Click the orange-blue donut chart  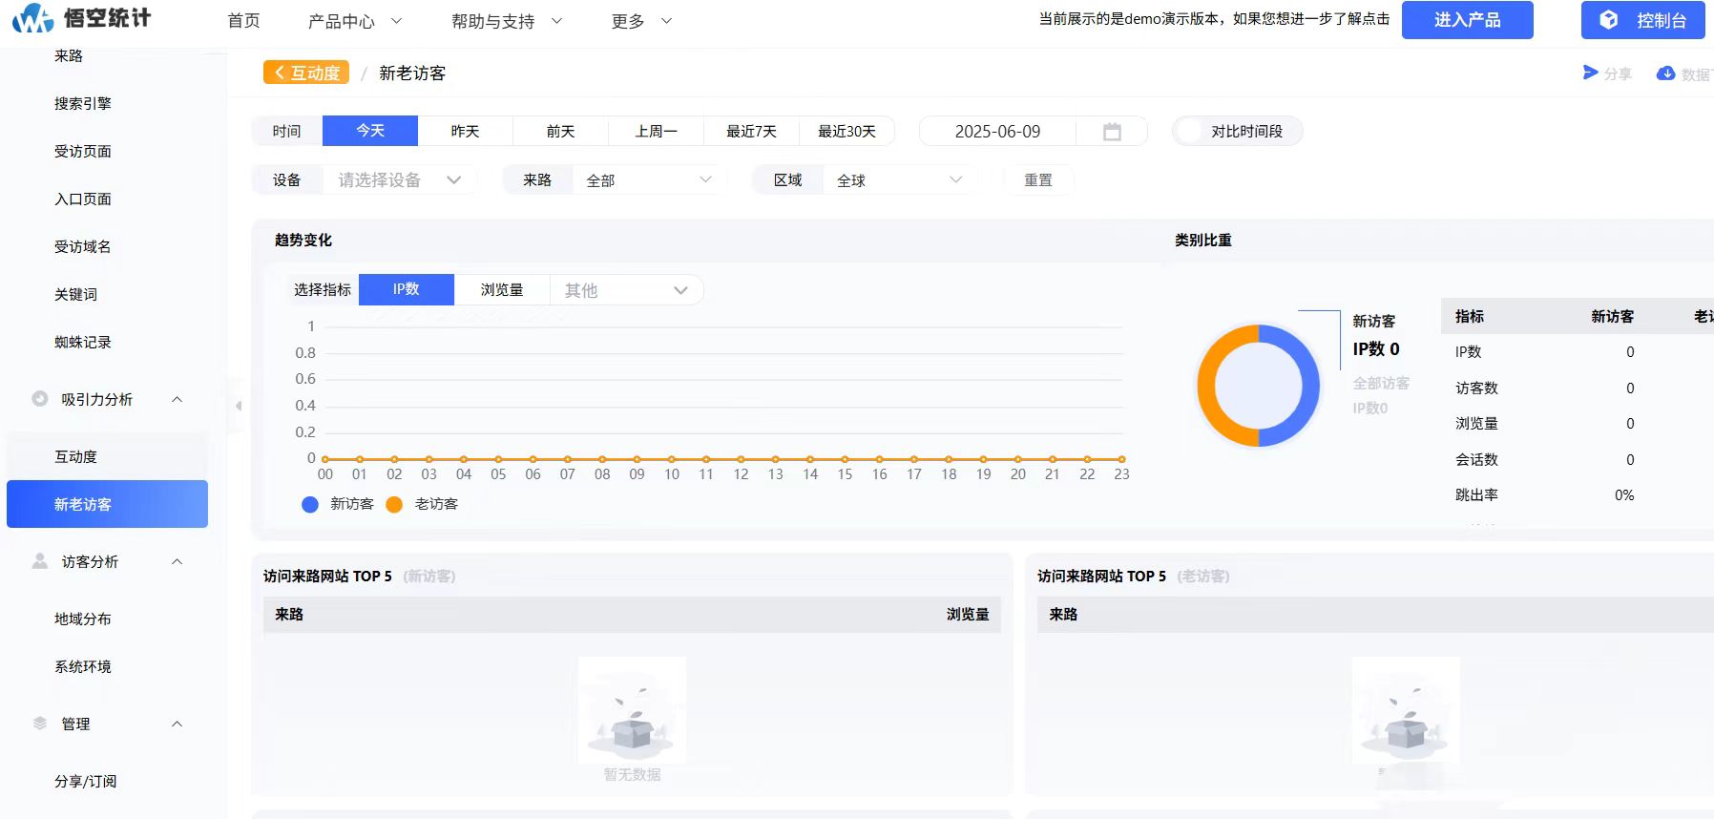tap(1258, 386)
